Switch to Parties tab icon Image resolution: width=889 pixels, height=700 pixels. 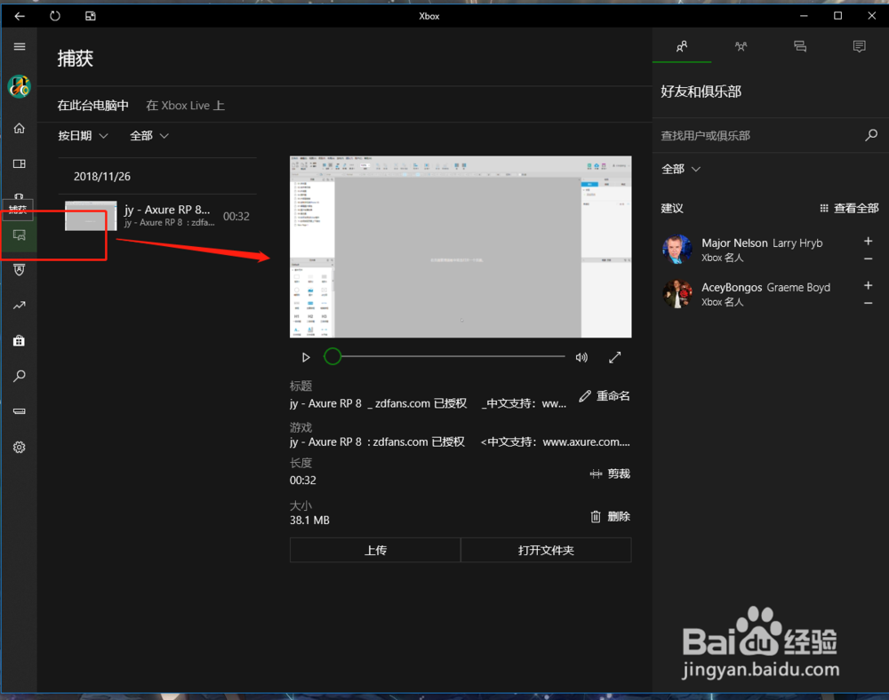pyautogui.click(x=741, y=46)
